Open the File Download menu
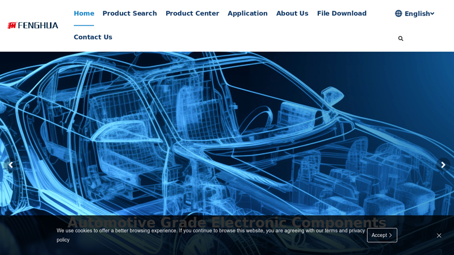Image resolution: width=454 pixels, height=255 pixels. coord(342,13)
